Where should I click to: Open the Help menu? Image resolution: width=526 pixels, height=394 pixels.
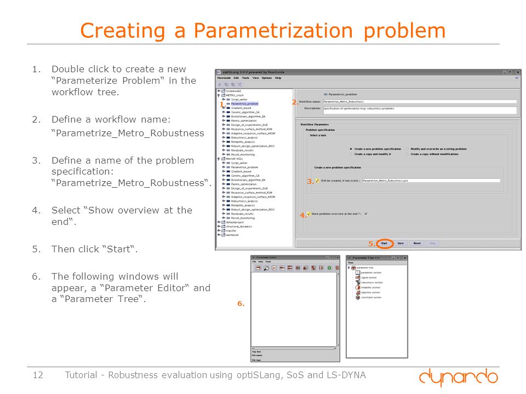pyautogui.click(x=278, y=78)
